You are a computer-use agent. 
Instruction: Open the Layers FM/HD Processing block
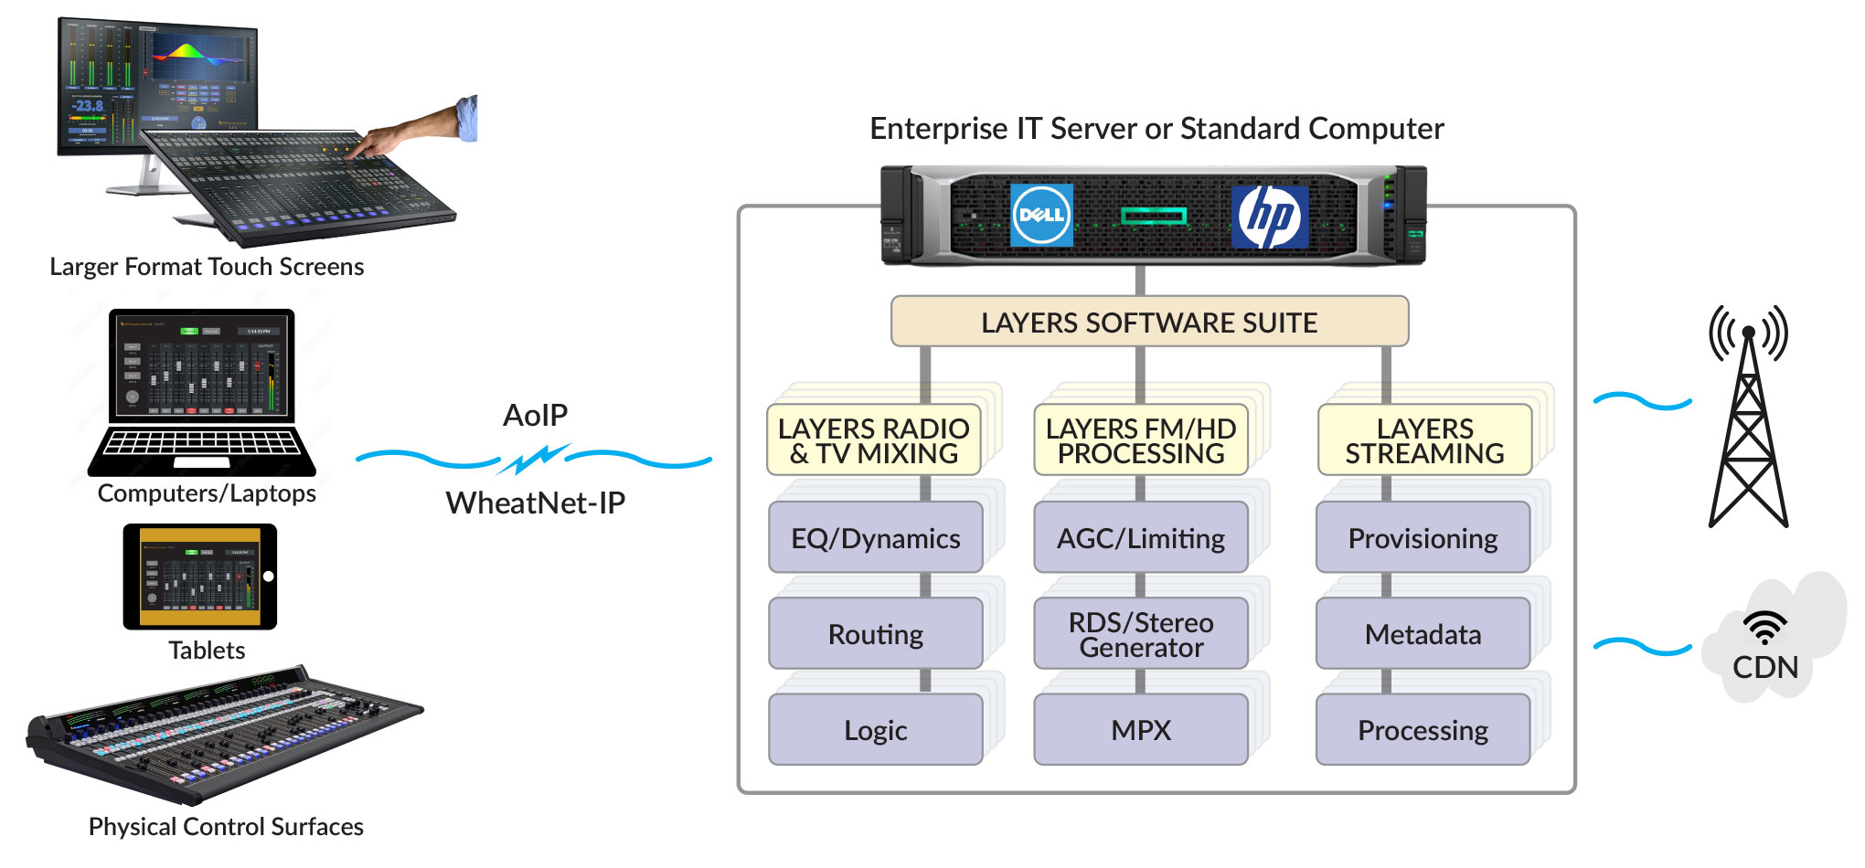(x=1140, y=440)
